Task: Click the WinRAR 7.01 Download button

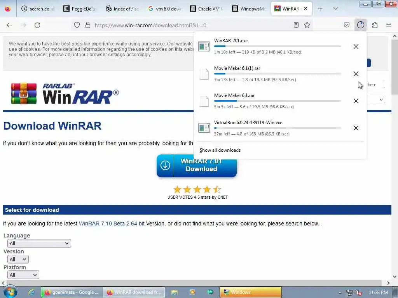Action: pyautogui.click(x=197, y=166)
